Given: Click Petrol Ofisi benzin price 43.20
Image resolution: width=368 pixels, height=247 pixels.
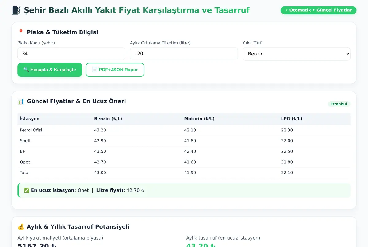Looking at the screenshot, I should point(100,130).
